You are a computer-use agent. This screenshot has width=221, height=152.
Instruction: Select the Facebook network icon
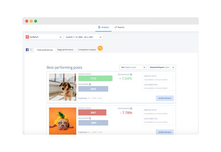tap(27, 50)
